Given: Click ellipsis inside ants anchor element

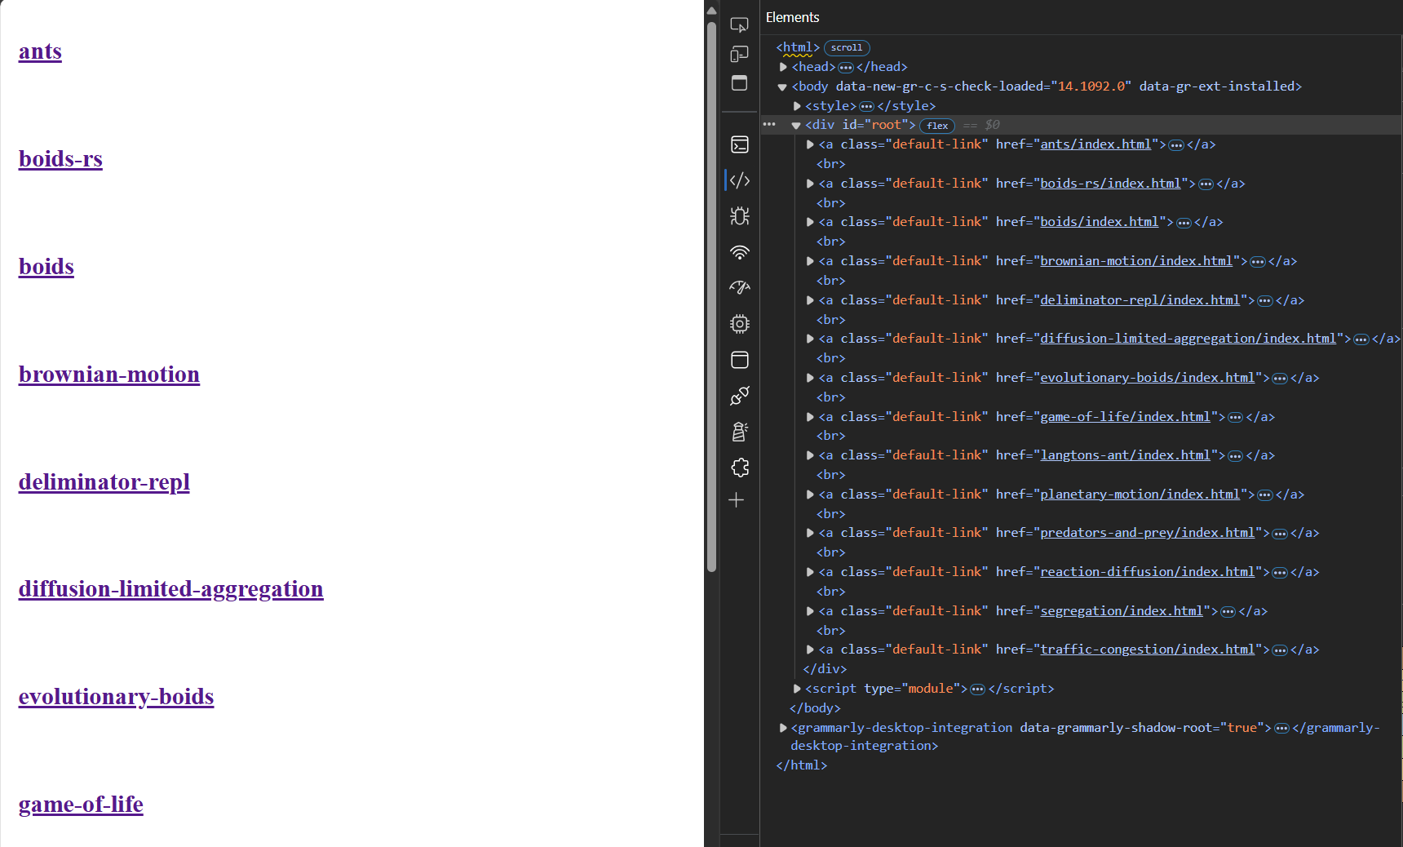Looking at the screenshot, I should [x=1176, y=144].
